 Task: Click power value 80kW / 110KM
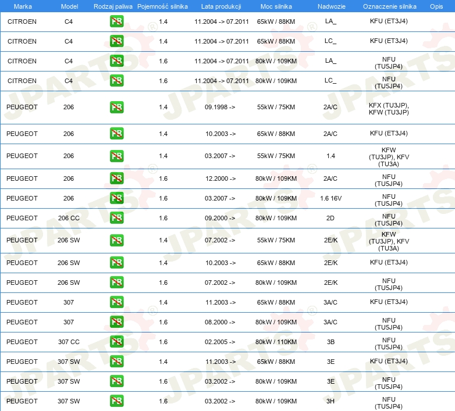pos(276,342)
